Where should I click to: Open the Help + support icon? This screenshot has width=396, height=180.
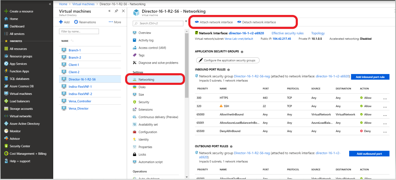[6, 161]
